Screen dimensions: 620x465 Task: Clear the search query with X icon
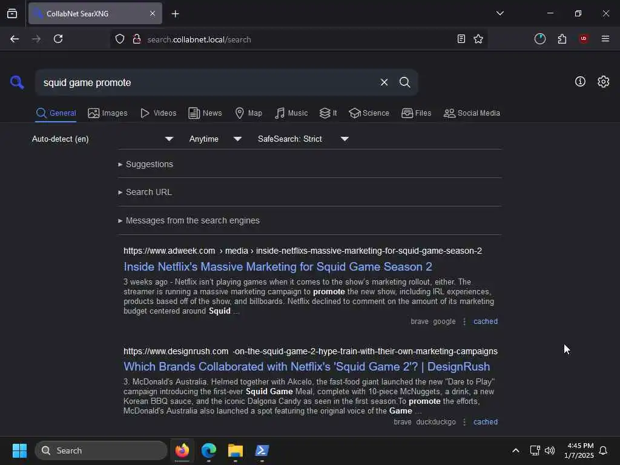pyautogui.click(x=384, y=82)
